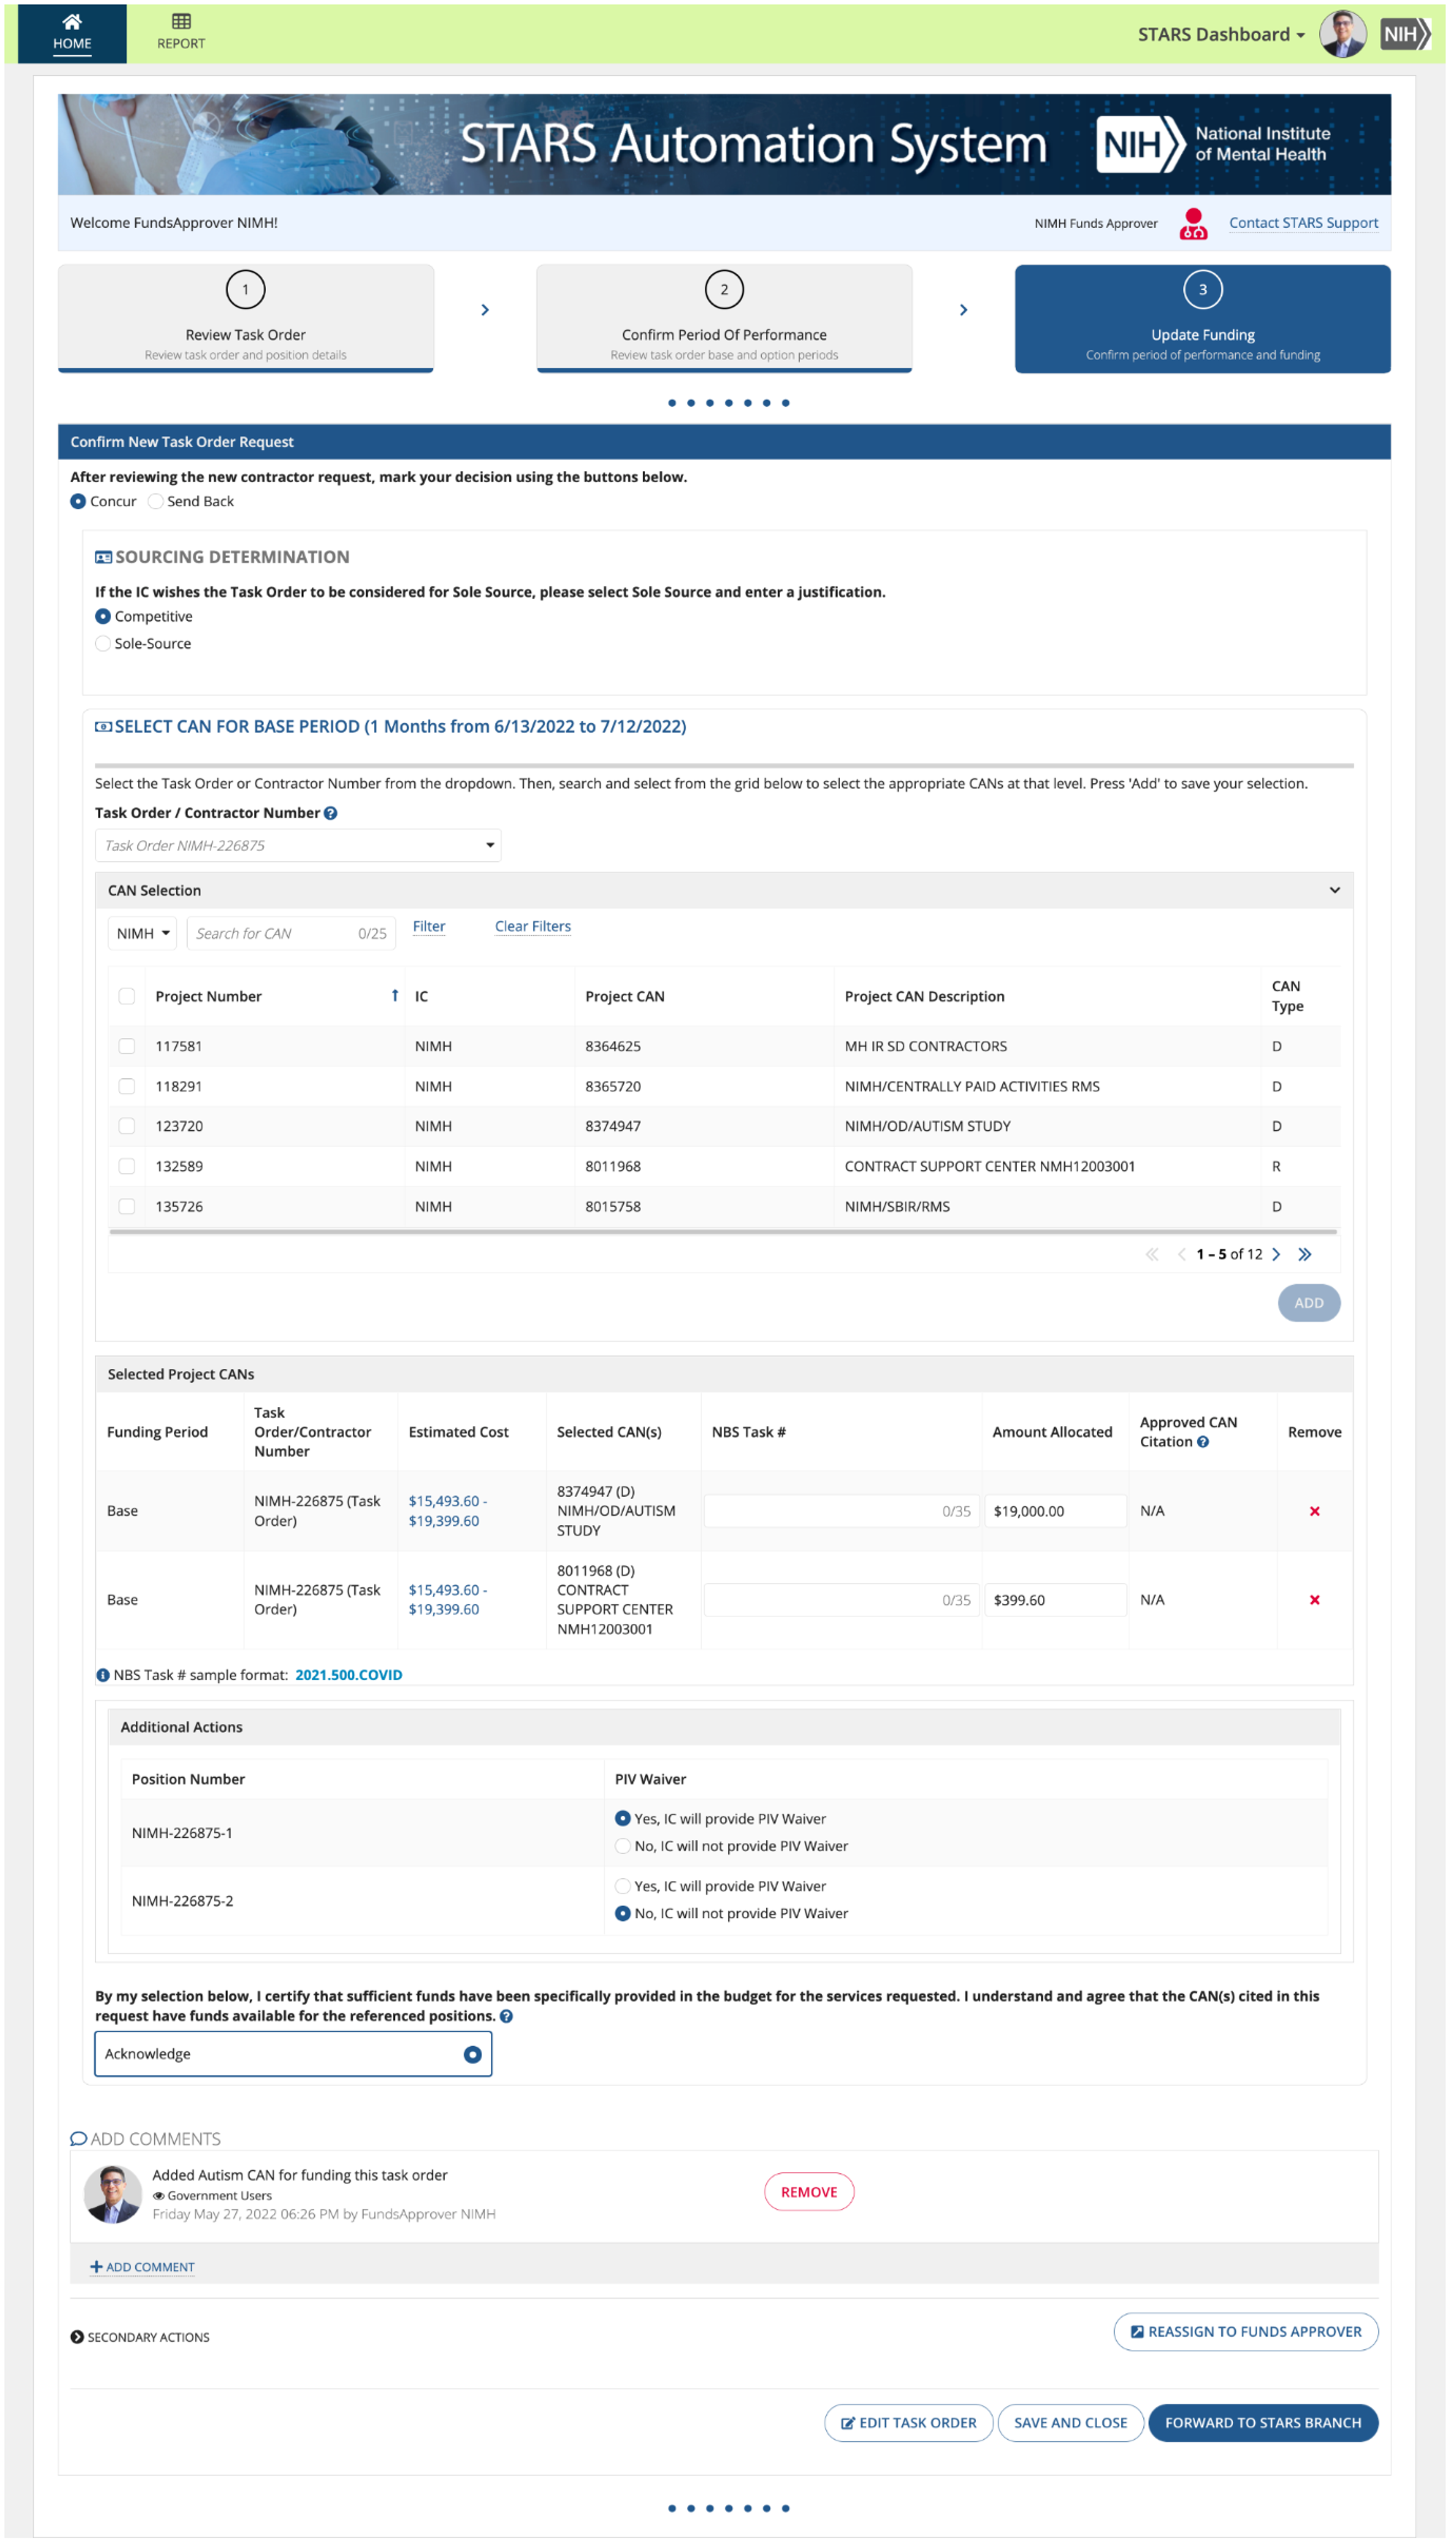Tick the select-all checkbox in CAN grid header

coord(127,996)
